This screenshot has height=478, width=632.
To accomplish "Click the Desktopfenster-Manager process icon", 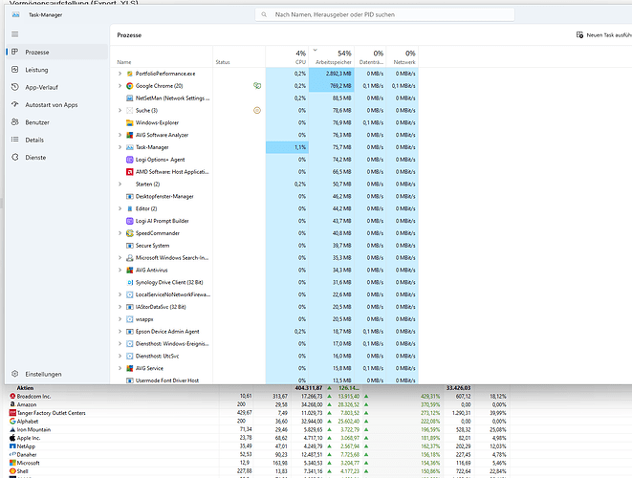I will (x=130, y=197).
